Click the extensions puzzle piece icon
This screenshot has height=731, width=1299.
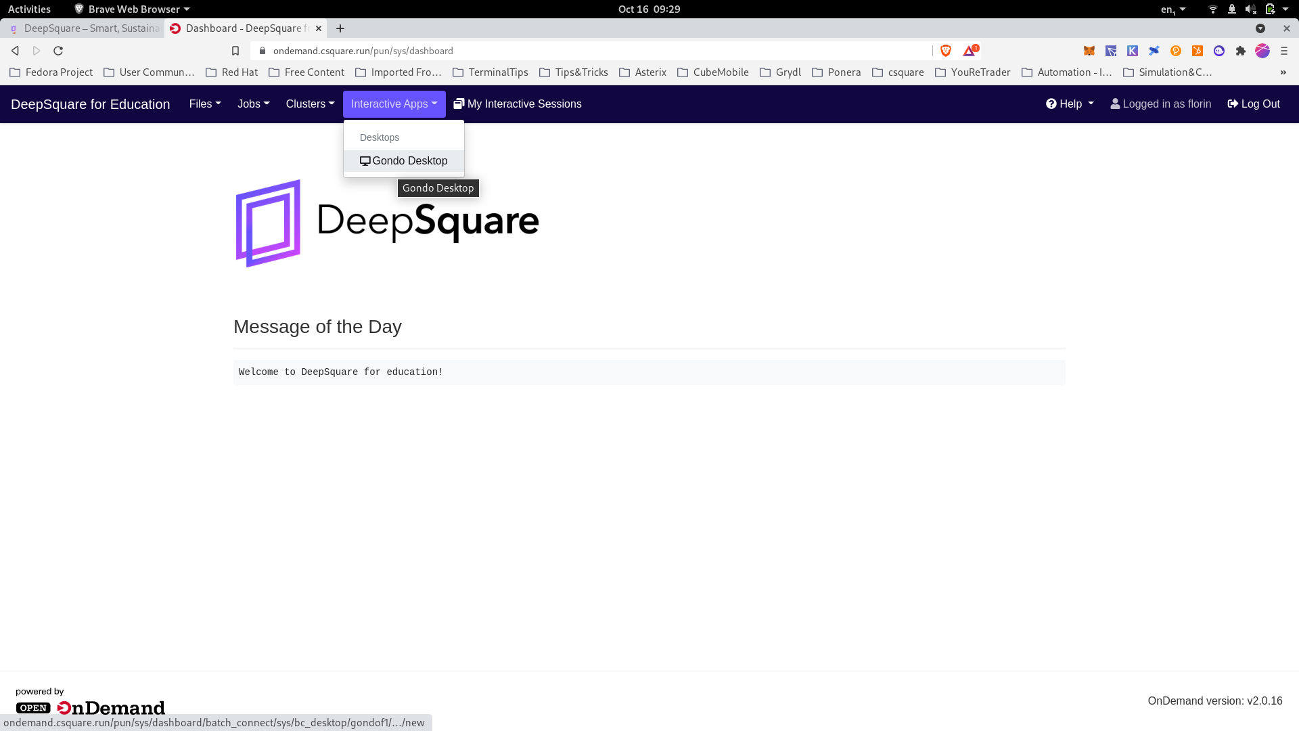1241,51
